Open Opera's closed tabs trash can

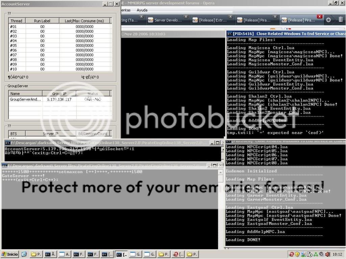(x=341, y=20)
